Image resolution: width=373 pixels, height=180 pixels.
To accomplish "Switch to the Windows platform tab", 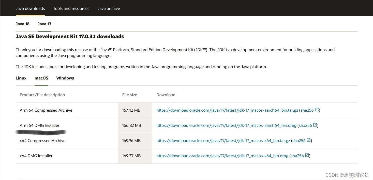I will coord(65,78).
